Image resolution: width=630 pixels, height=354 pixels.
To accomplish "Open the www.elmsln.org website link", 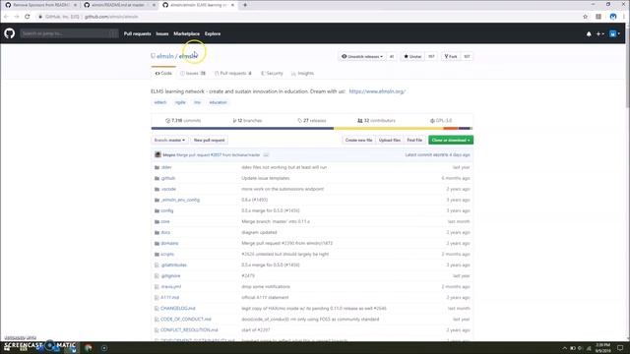I will coord(377,91).
